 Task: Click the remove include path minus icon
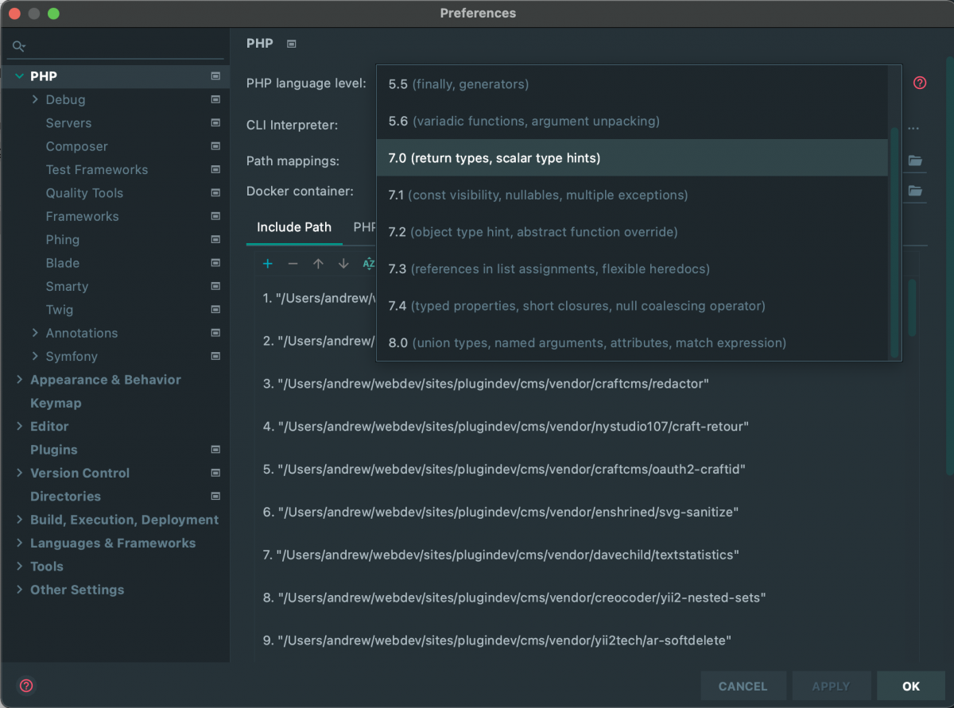click(x=293, y=264)
